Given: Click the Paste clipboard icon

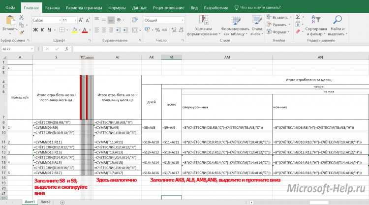Looking at the screenshot, I should [10, 21].
